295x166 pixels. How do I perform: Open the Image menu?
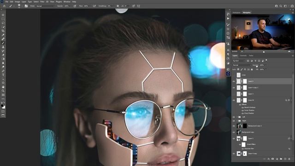pos(18,2)
